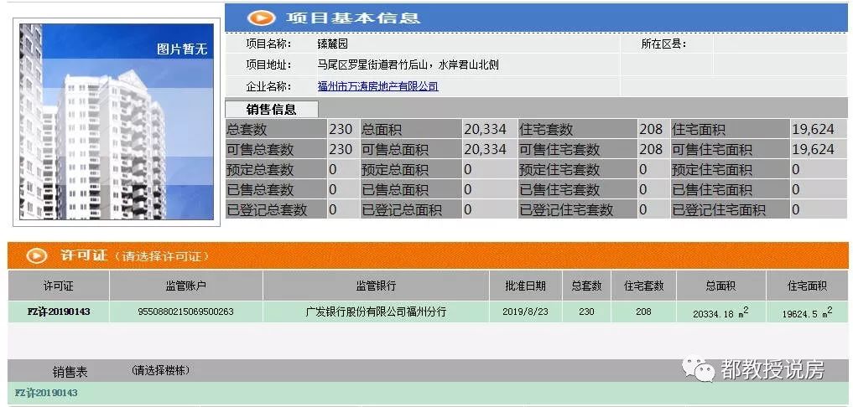Click FZ许20190143 under 销售表 section
The image size is (853, 407).
click(x=46, y=393)
